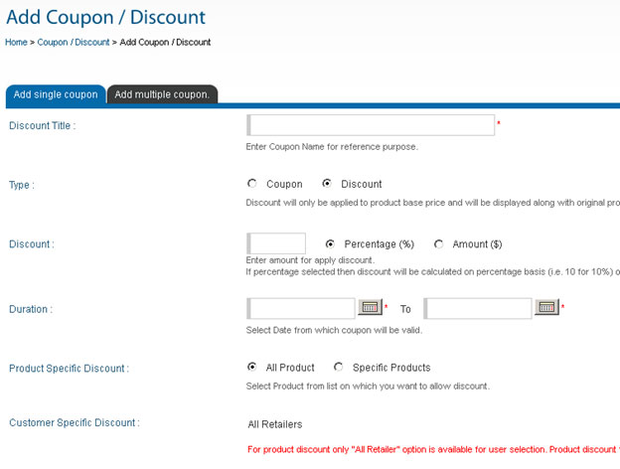Choose Percentage (%) discount option
This screenshot has height=469, width=620.
point(330,244)
